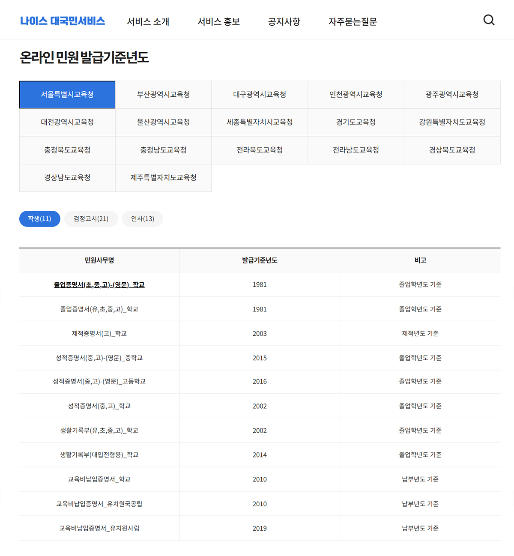Viewport: 514px width, 556px height.
Task: Select 전라남도교육청 tab
Action: tap(356, 150)
